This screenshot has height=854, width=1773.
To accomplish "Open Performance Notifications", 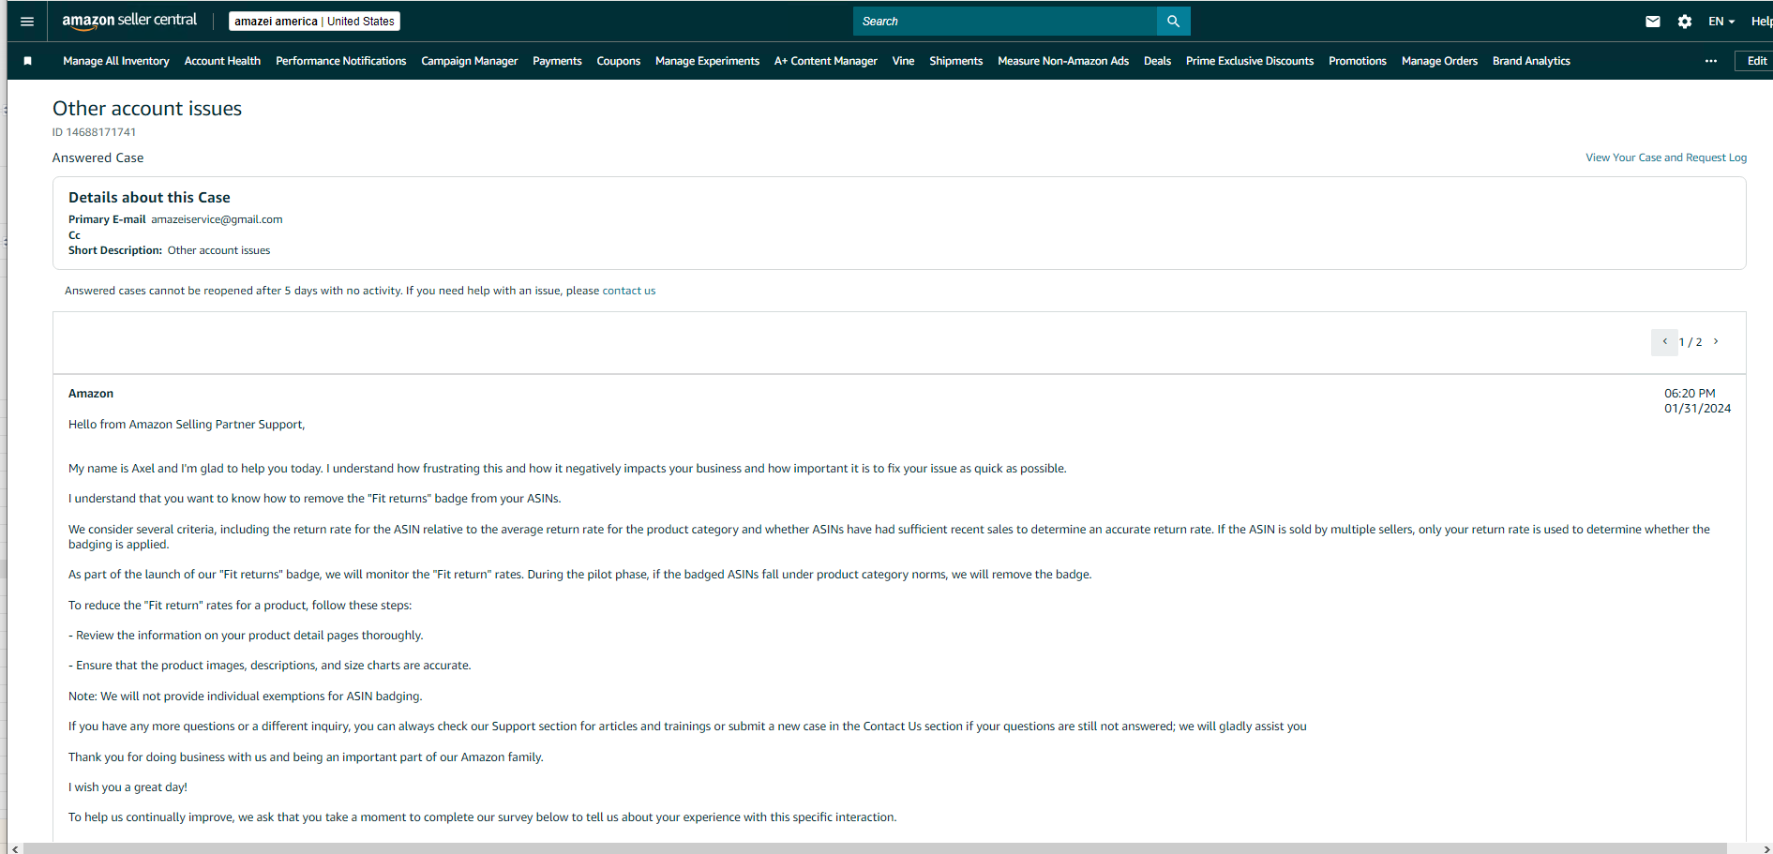I will click(x=341, y=61).
